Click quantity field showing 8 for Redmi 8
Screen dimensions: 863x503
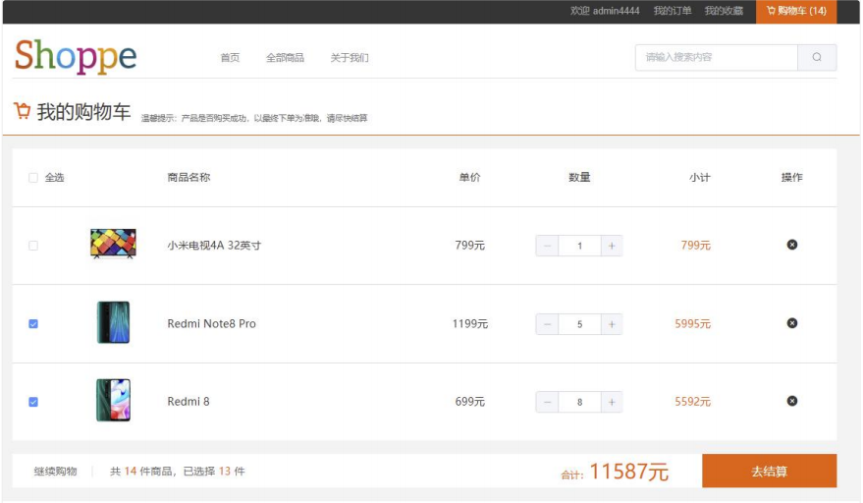(579, 402)
